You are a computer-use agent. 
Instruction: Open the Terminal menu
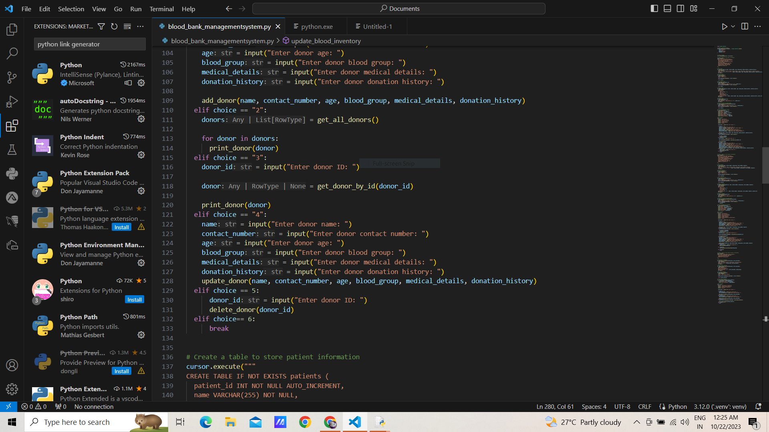pyautogui.click(x=161, y=9)
